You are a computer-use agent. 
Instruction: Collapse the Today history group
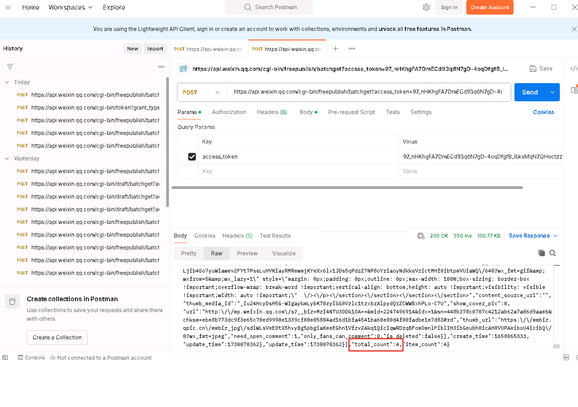point(7,82)
